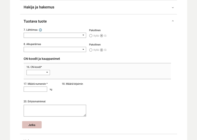This screenshot has width=197, height=140.
Task: Click the Erityismaininnat text area resize handle
Action: click(x=85, y=115)
